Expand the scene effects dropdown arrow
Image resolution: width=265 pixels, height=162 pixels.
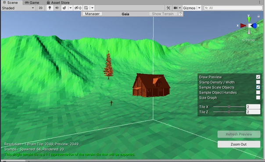(x=71, y=8)
